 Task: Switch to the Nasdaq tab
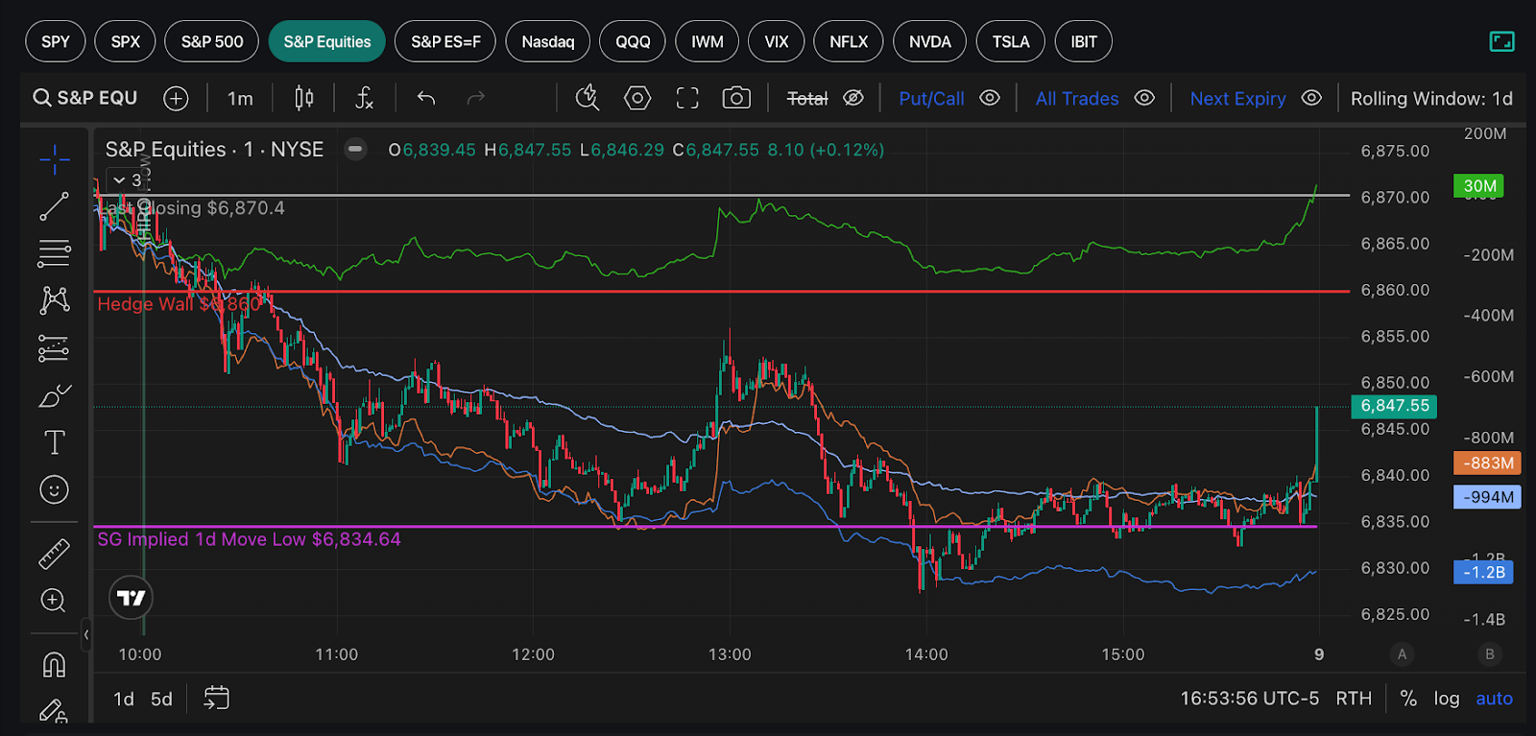[548, 41]
